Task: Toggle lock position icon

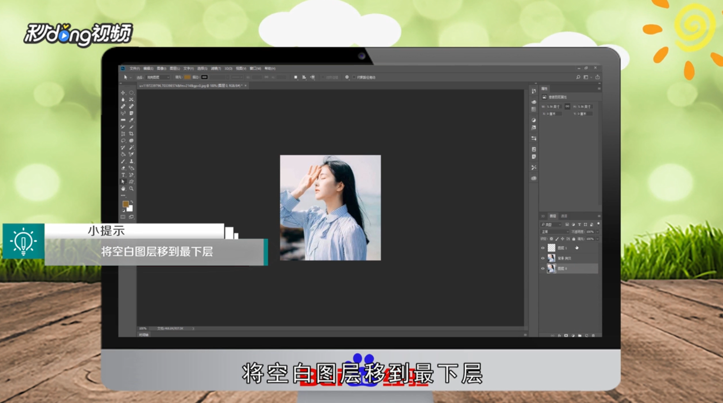Action: (563, 239)
